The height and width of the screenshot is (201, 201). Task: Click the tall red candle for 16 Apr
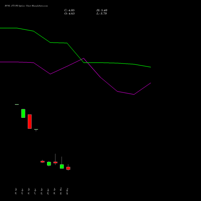(x=30, y=121)
